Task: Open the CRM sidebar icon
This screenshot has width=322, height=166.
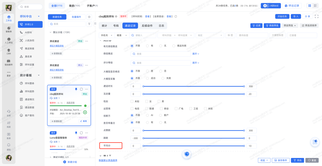Action: pyautogui.click(x=9, y=50)
